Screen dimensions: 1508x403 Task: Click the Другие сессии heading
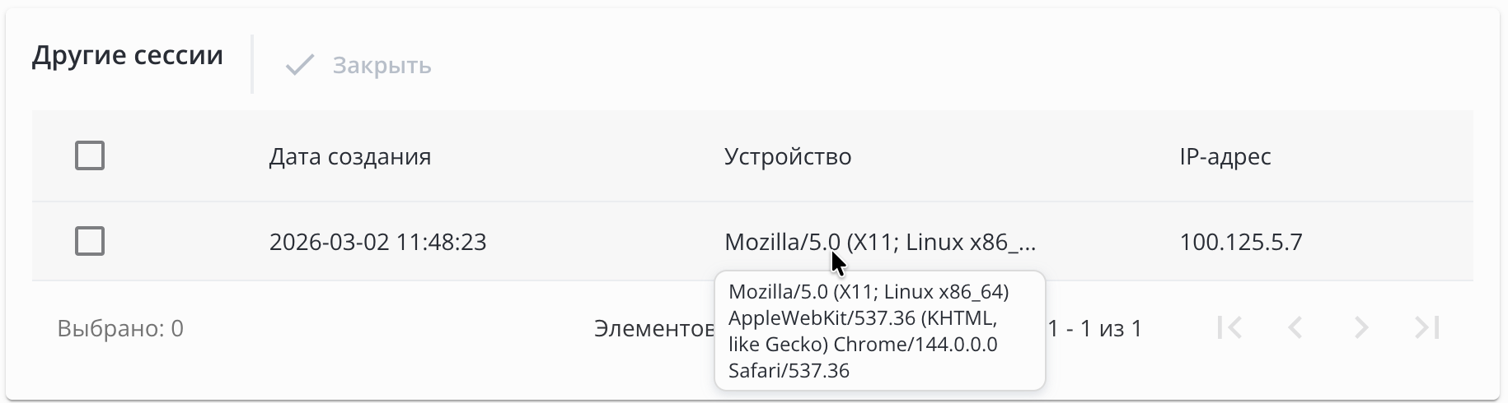[x=128, y=55]
